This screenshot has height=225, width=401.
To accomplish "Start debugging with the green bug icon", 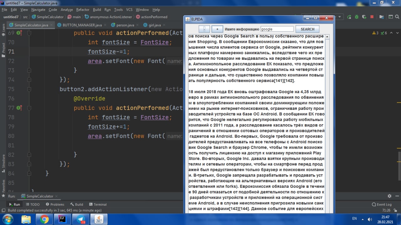I will [357, 17].
